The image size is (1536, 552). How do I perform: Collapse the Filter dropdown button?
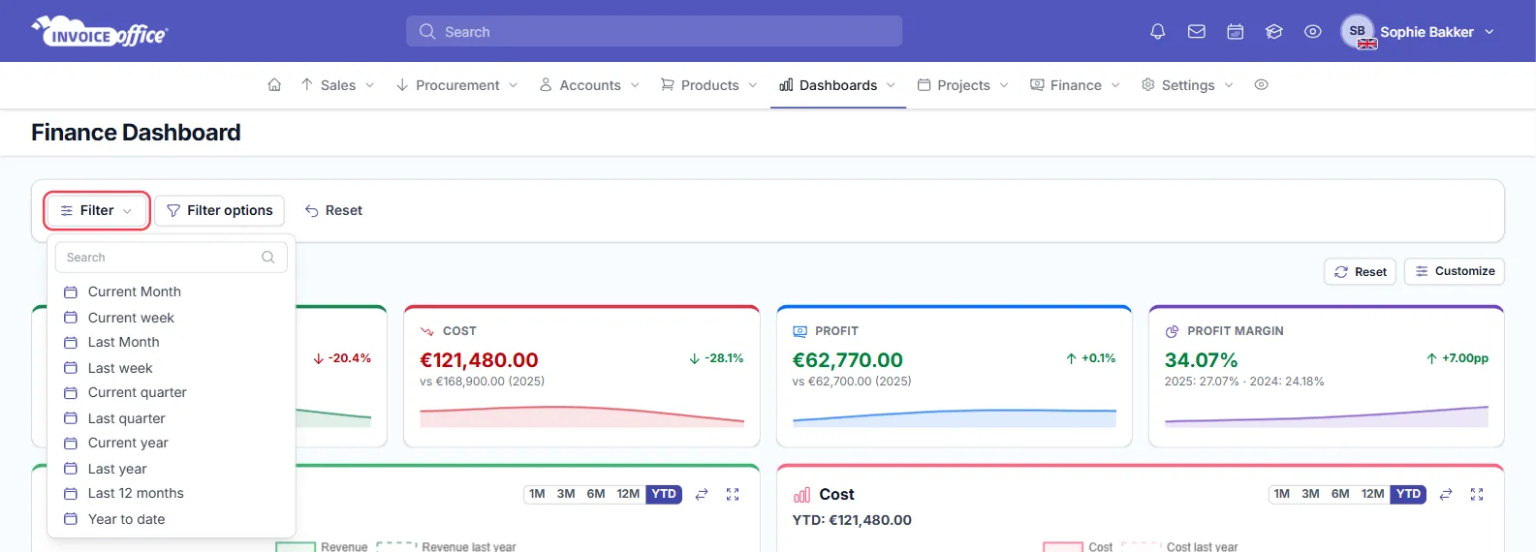pos(97,210)
